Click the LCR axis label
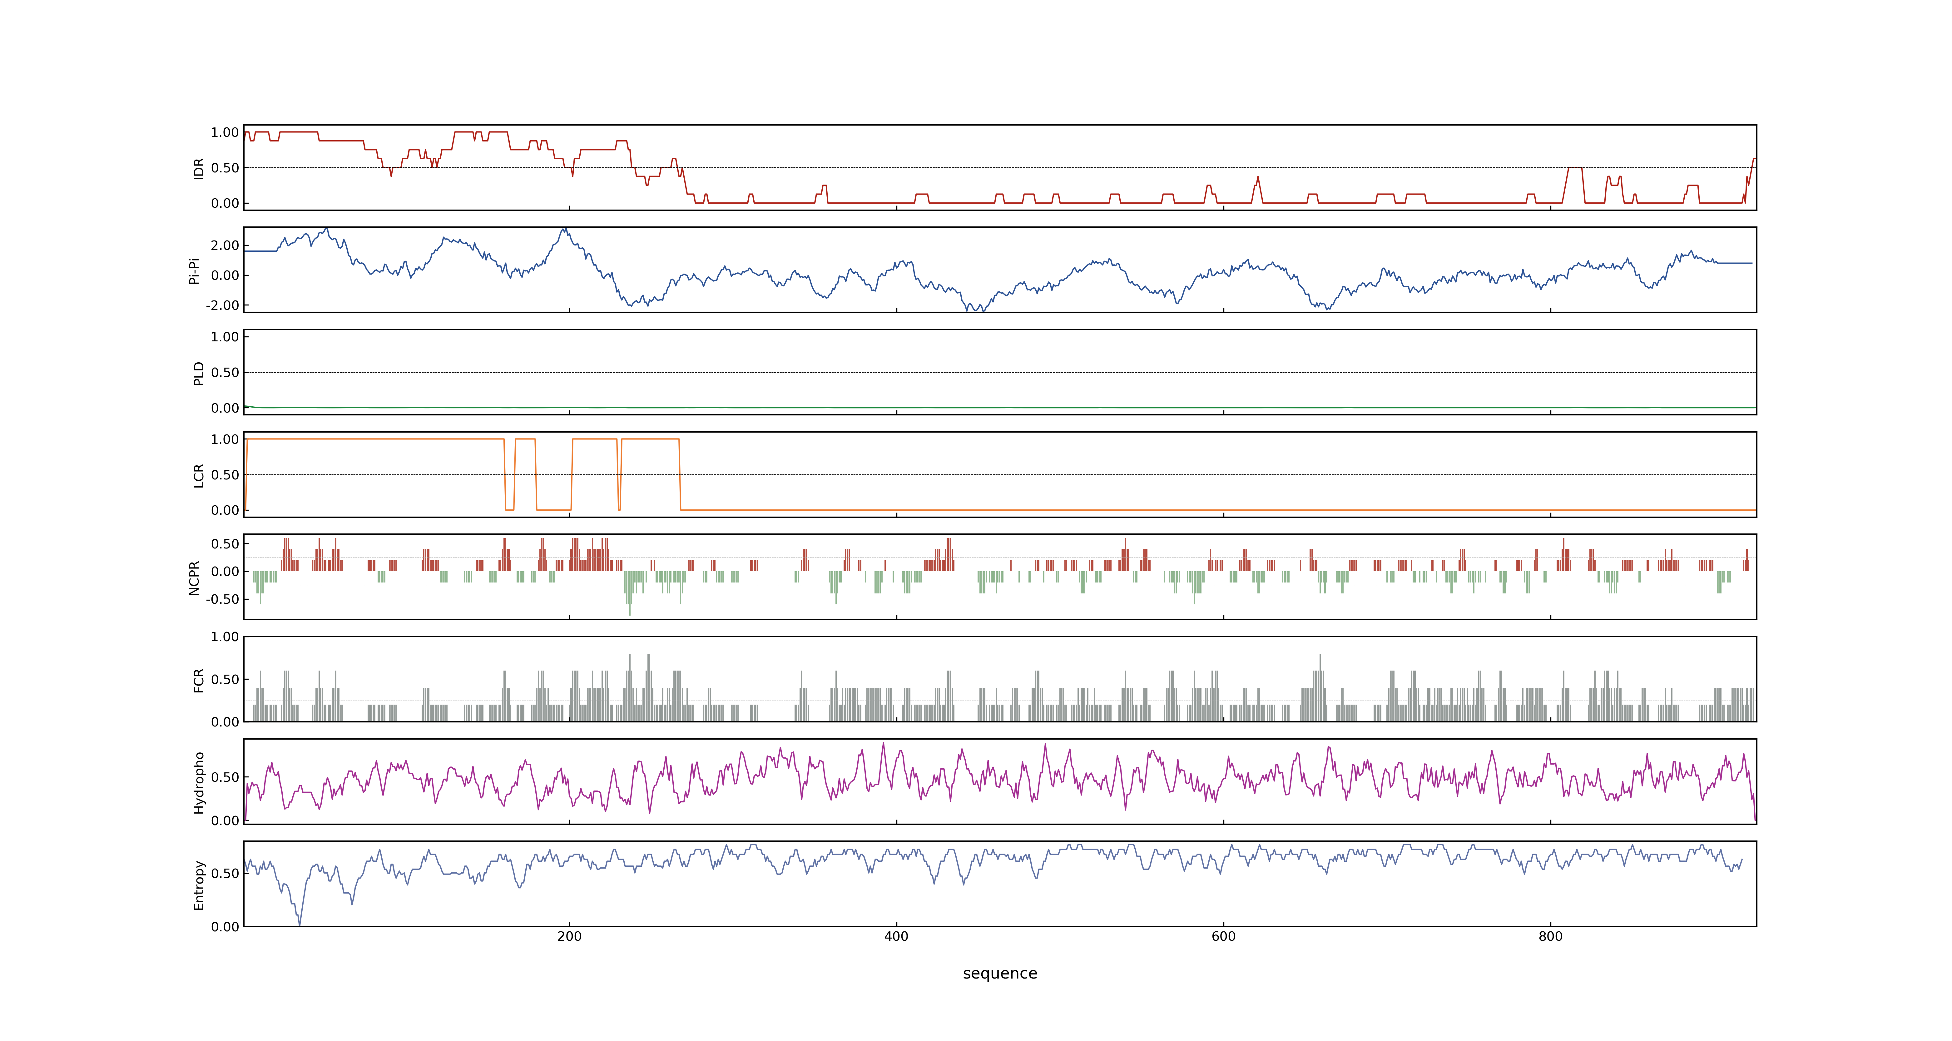Screen dimensions: 1952x1041 (x=199, y=475)
